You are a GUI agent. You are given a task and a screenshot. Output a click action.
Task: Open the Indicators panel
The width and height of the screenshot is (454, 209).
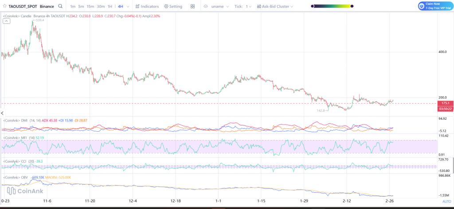pyautogui.click(x=147, y=7)
